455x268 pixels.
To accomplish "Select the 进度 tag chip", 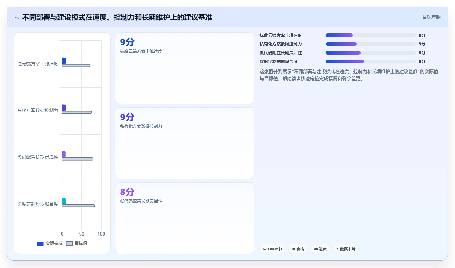I will coord(320,249).
